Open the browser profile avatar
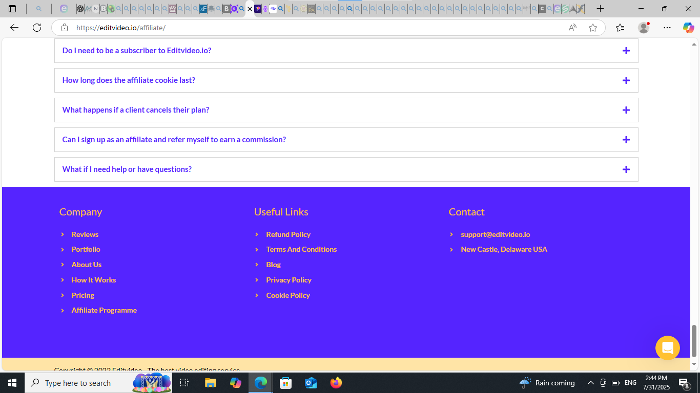700x393 pixels. click(644, 28)
